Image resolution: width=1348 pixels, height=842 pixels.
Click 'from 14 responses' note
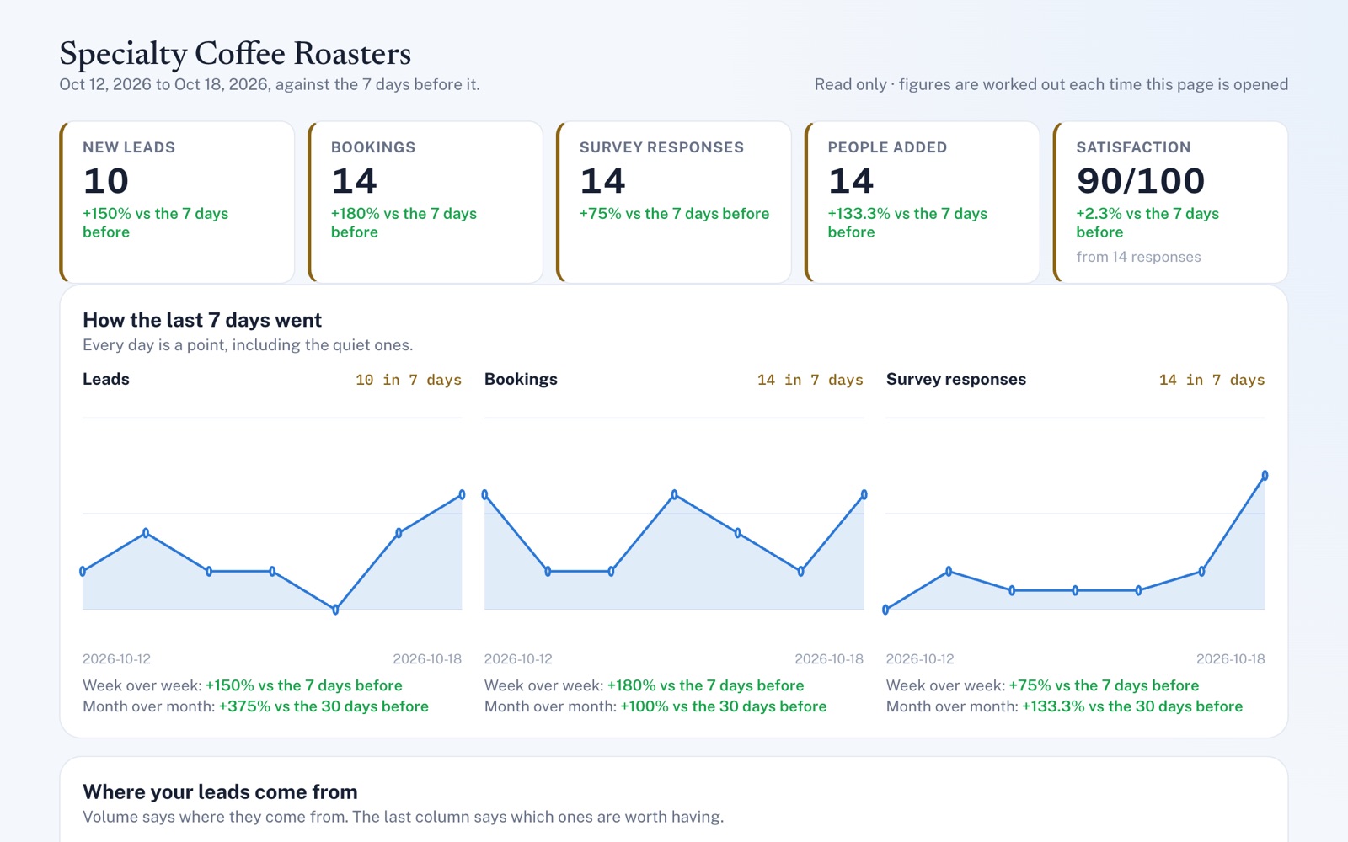tap(1138, 257)
